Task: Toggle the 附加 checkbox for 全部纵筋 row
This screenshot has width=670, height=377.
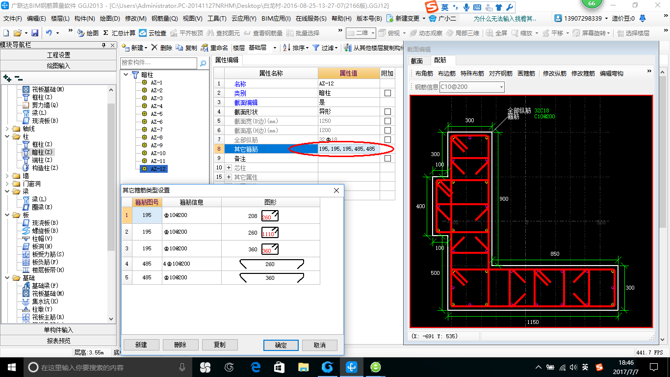Action: click(x=387, y=140)
